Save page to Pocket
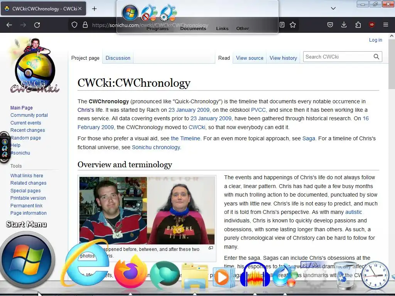Screen dimensions: 395x296 coord(330,25)
